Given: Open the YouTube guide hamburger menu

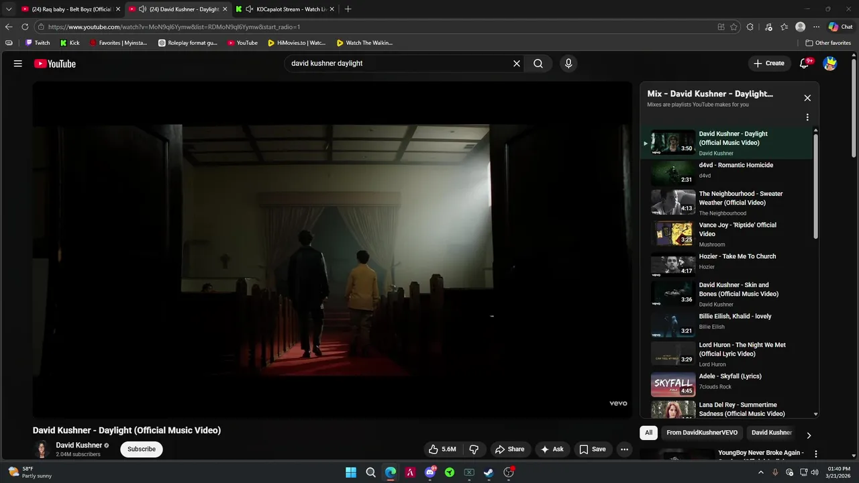Looking at the screenshot, I should click(x=18, y=64).
